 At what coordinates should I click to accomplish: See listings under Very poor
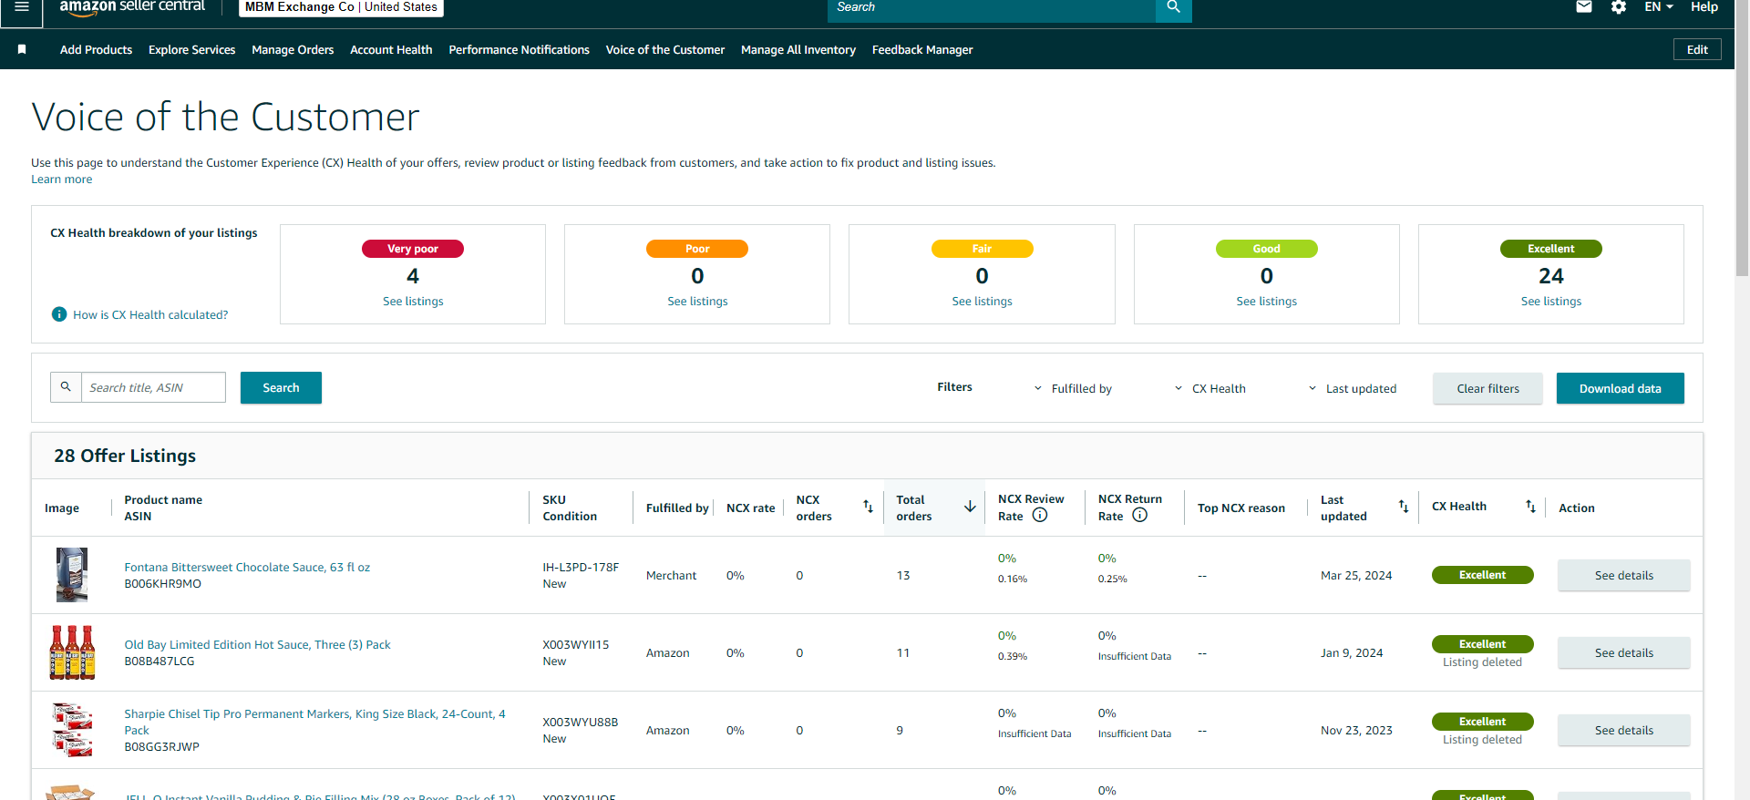413,301
